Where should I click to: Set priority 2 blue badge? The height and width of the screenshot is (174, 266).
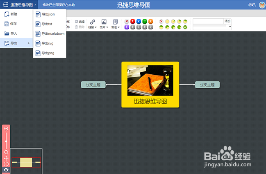click(x=139, y=21)
